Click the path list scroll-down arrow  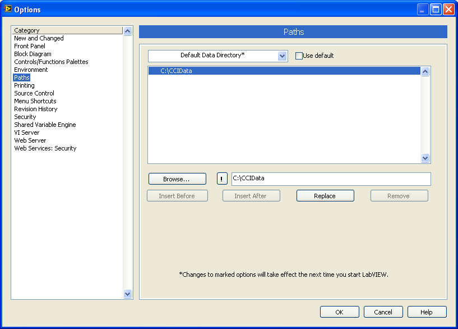pyautogui.click(x=425, y=158)
